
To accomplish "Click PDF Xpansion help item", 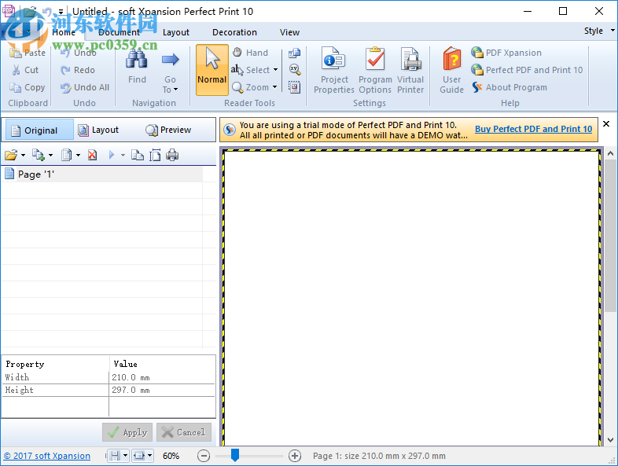I will (506, 53).
